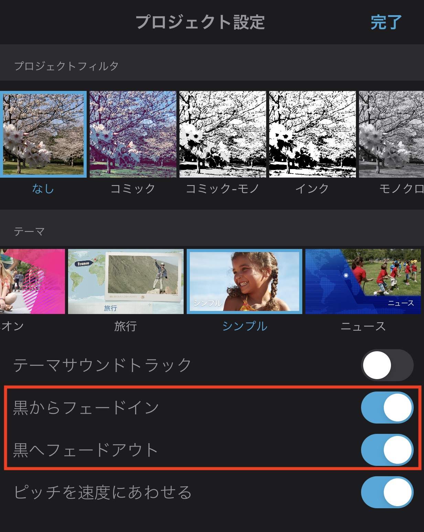This screenshot has width=424, height=532.
Task: Click the テーマサウンドトラック text
Action: pos(102,365)
